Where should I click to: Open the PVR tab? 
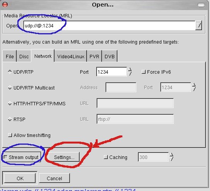pos(94,56)
